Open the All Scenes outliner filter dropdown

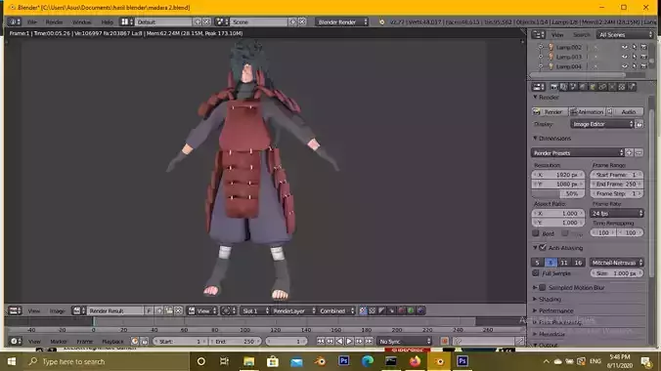click(x=625, y=35)
